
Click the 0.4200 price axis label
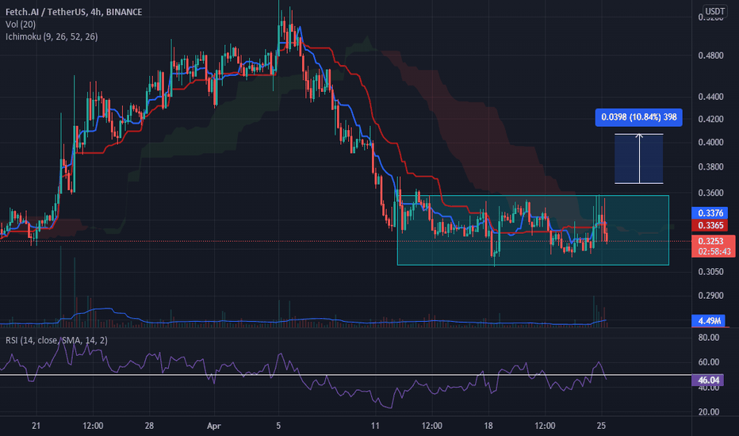click(710, 119)
